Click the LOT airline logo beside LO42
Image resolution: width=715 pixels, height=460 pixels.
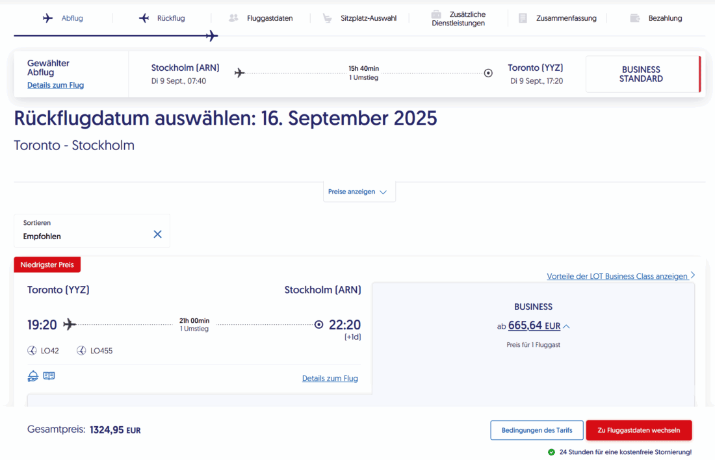(32, 351)
